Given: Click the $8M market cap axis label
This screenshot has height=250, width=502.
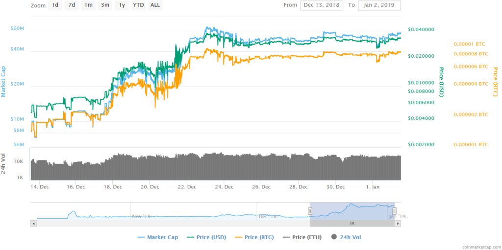Looking at the screenshot, I should 19,131.
